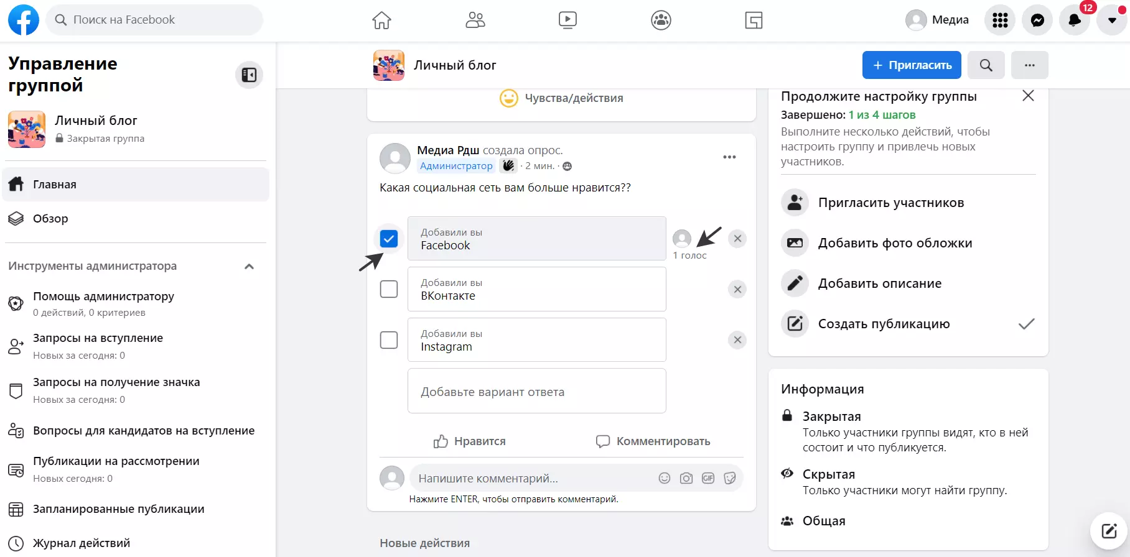This screenshot has height=557, width=1130.
Task: Check the Instagram poll checkbox
Action: [x=389, y=340]
